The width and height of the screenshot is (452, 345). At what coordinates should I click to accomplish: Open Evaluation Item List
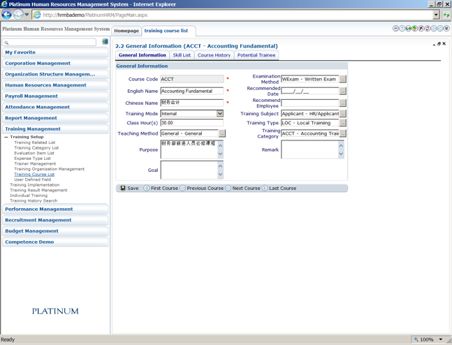34,153
